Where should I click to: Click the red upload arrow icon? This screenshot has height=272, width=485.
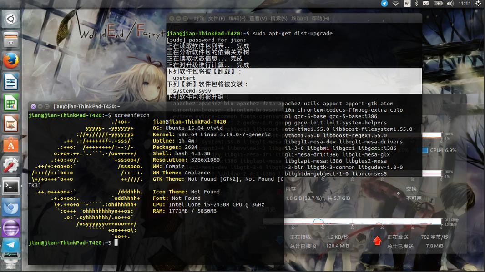point(377,241)
